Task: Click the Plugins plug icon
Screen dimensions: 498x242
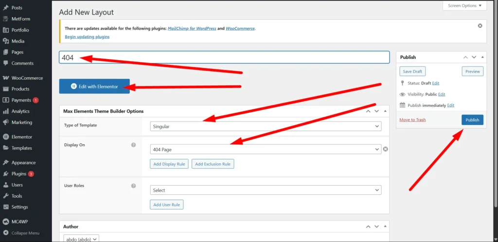Action: click(6, 174)
